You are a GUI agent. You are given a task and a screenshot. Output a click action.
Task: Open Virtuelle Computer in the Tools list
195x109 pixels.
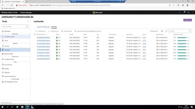coord(9,37)
